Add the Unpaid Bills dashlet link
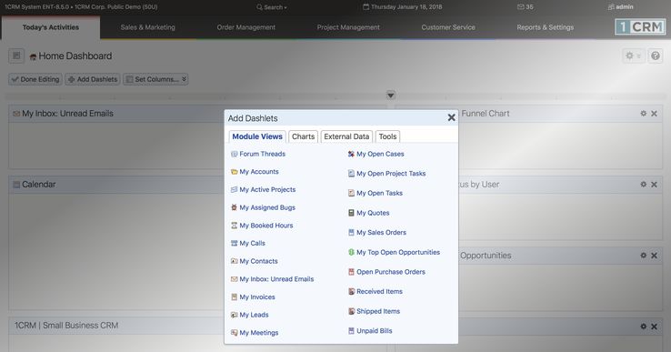Image resolution: width=671 pixels, height=352 pixels. click(x=375, y=331)
